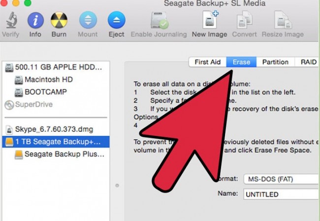
Task: Click the Enable Journaling label text
Action: 159,34
